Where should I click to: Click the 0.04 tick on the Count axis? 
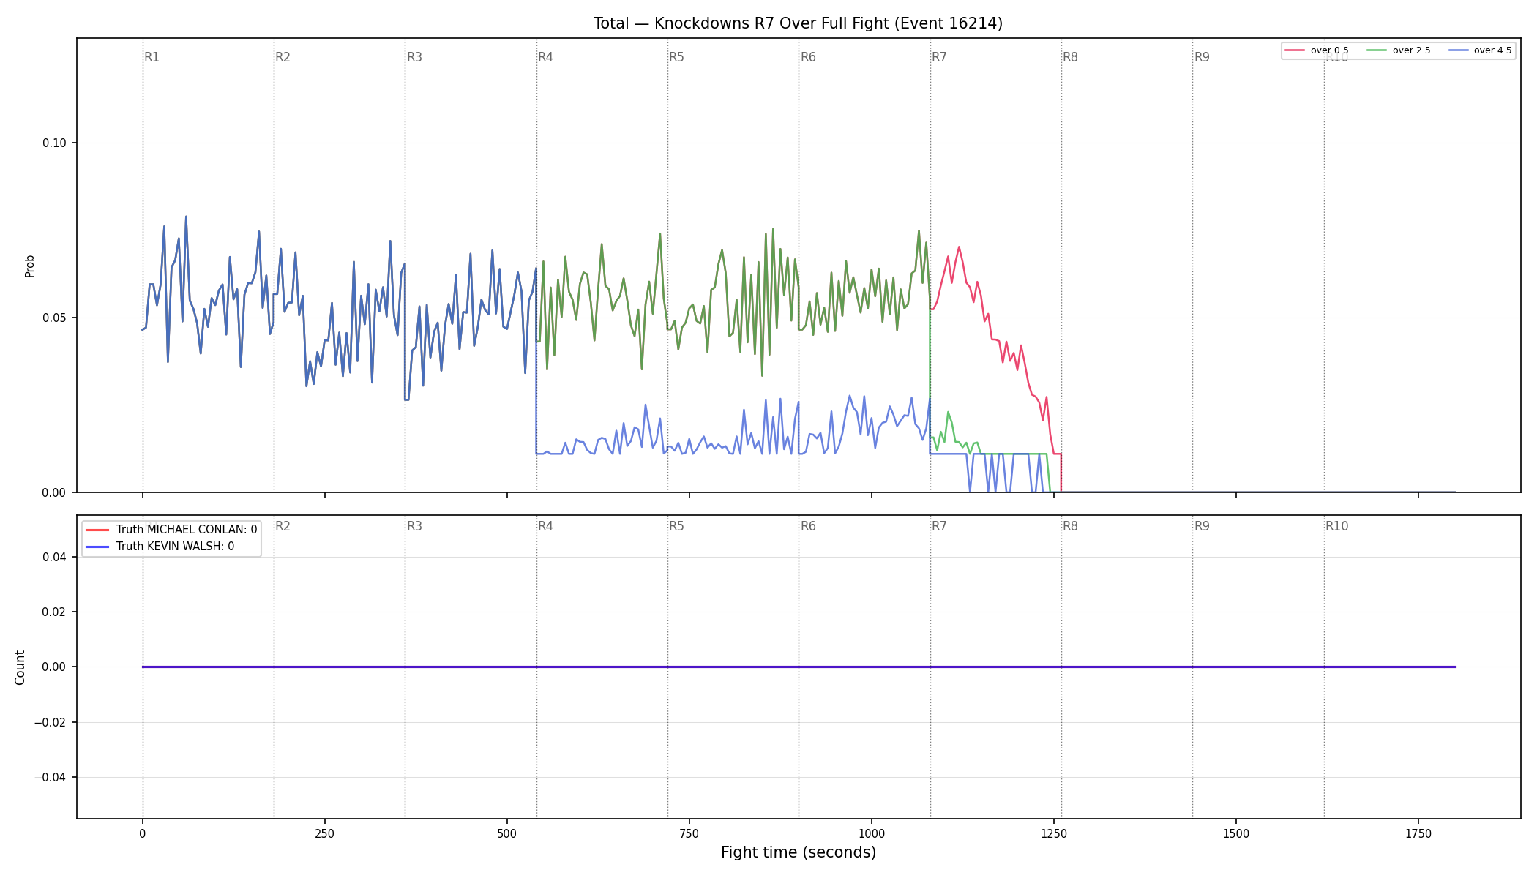(54, 558)
